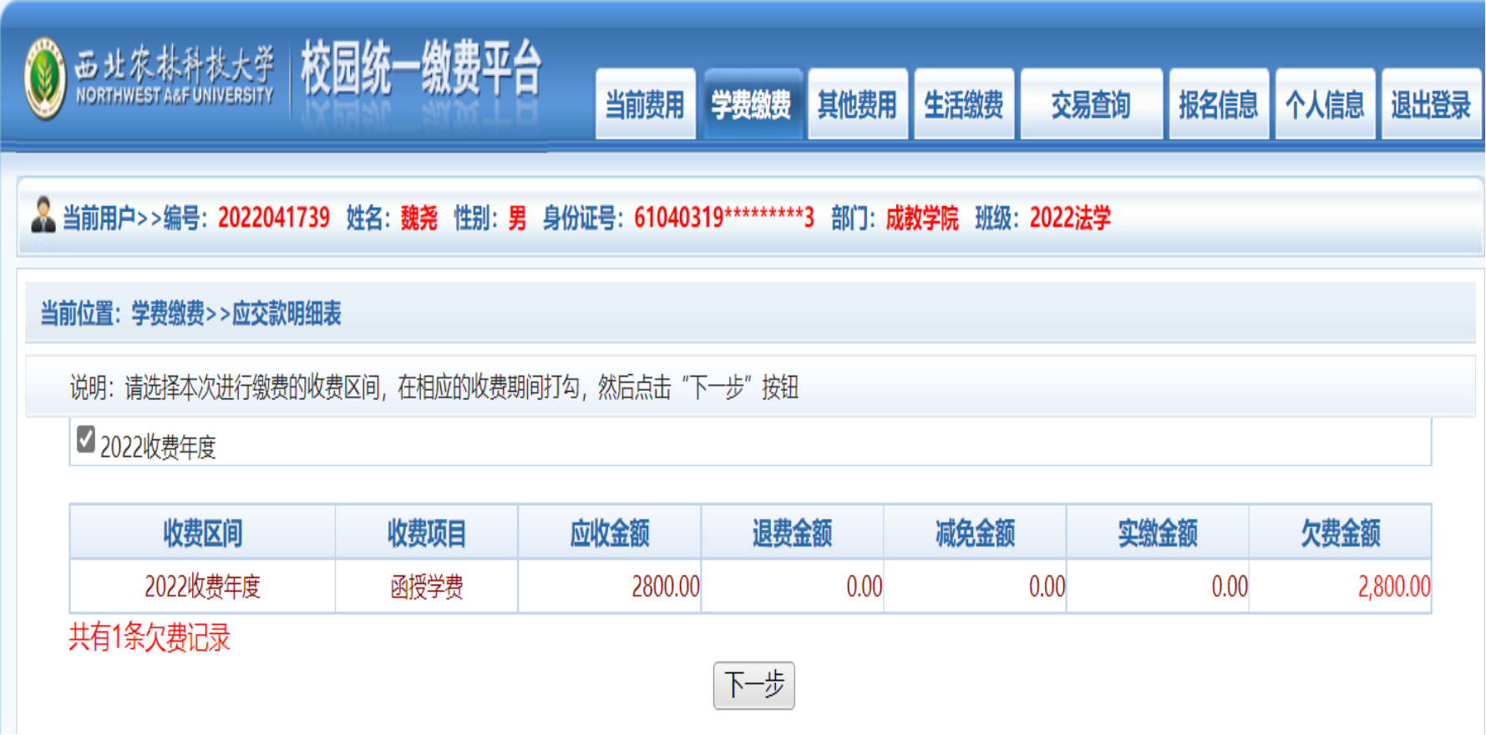This screenshot has width=1486, height=735.
Task: Open the 当前费用 tab
Action: pyautogui.click(x=645, y=105)
